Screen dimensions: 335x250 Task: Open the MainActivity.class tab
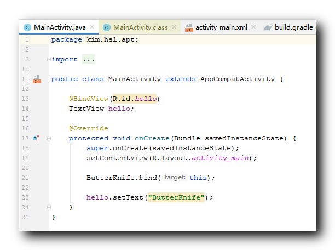[140, 27]
